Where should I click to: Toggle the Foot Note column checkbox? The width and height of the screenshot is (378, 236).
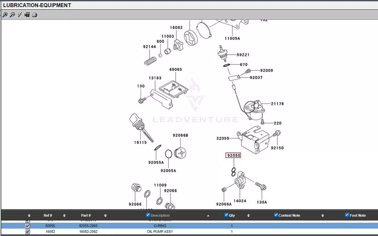(x=347, y=215)
